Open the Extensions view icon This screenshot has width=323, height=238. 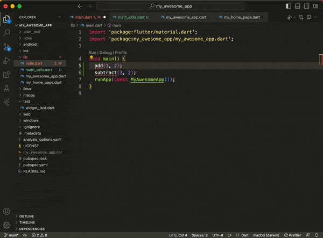tap(6, 74)
